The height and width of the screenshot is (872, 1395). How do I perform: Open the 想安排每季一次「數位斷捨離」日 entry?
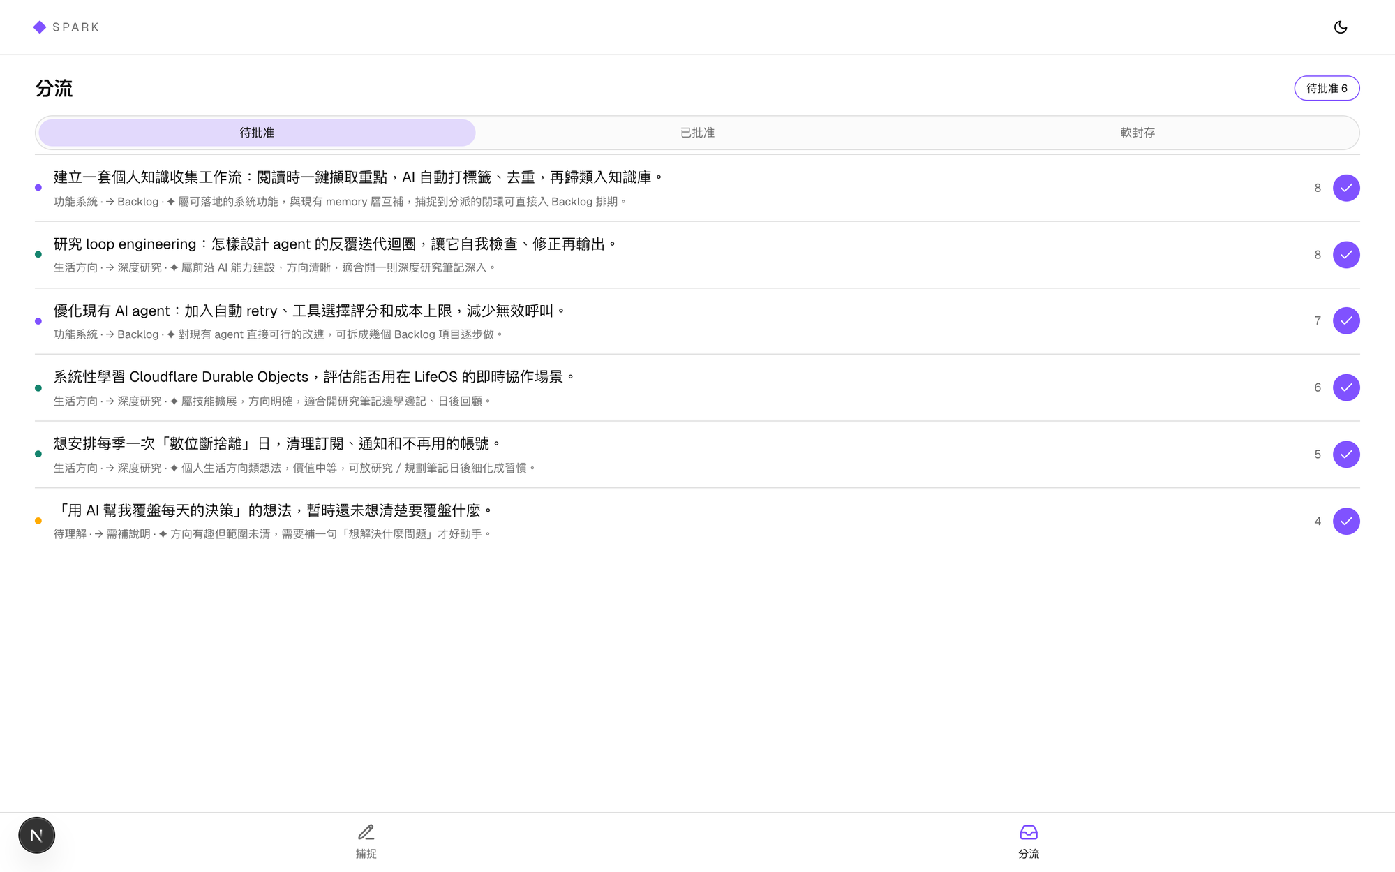278,444
